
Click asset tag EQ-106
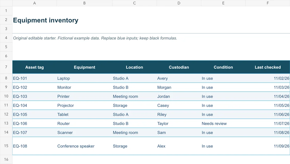coord(35,123)
